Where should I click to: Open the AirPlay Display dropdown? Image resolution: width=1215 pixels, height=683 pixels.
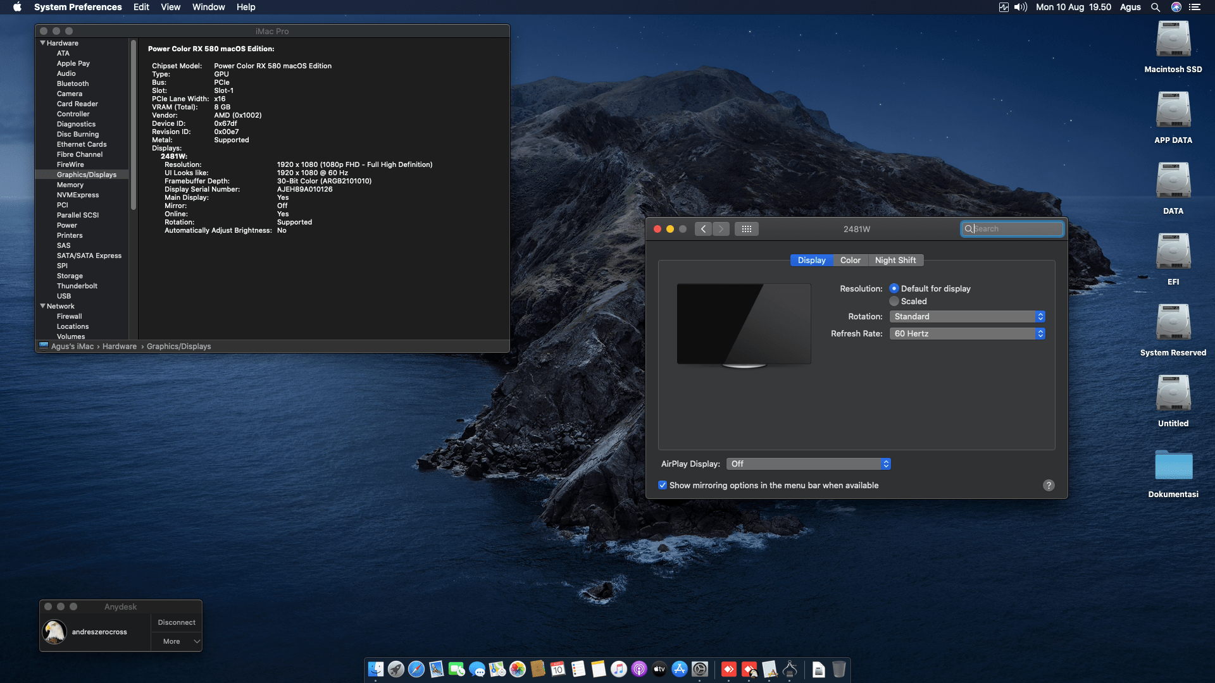click(809, 464)
